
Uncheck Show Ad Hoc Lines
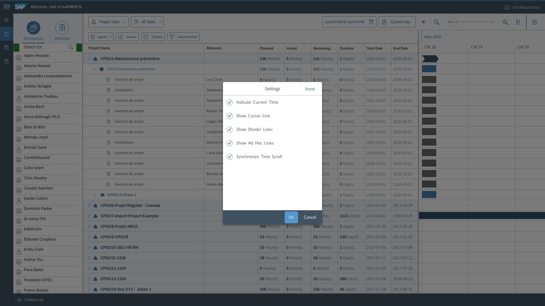click(230, 143)
